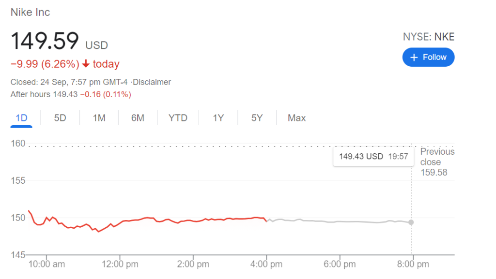Switch to the 5D time range tab
Screen dimensions: 496x279
[60, 118]
